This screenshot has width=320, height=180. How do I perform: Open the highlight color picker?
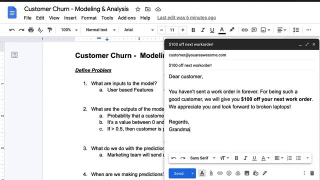(232, 30)
